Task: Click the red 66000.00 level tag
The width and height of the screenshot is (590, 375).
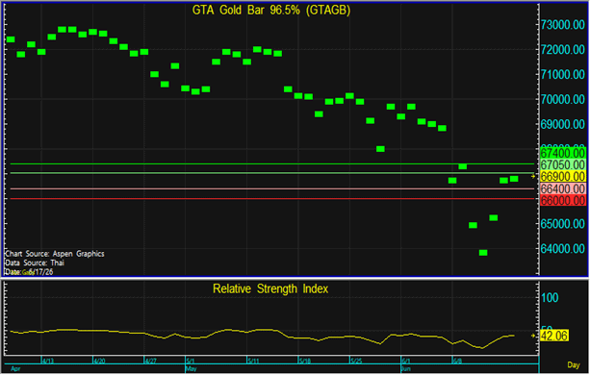Action: pyautogui.click(x=562, y=200)
